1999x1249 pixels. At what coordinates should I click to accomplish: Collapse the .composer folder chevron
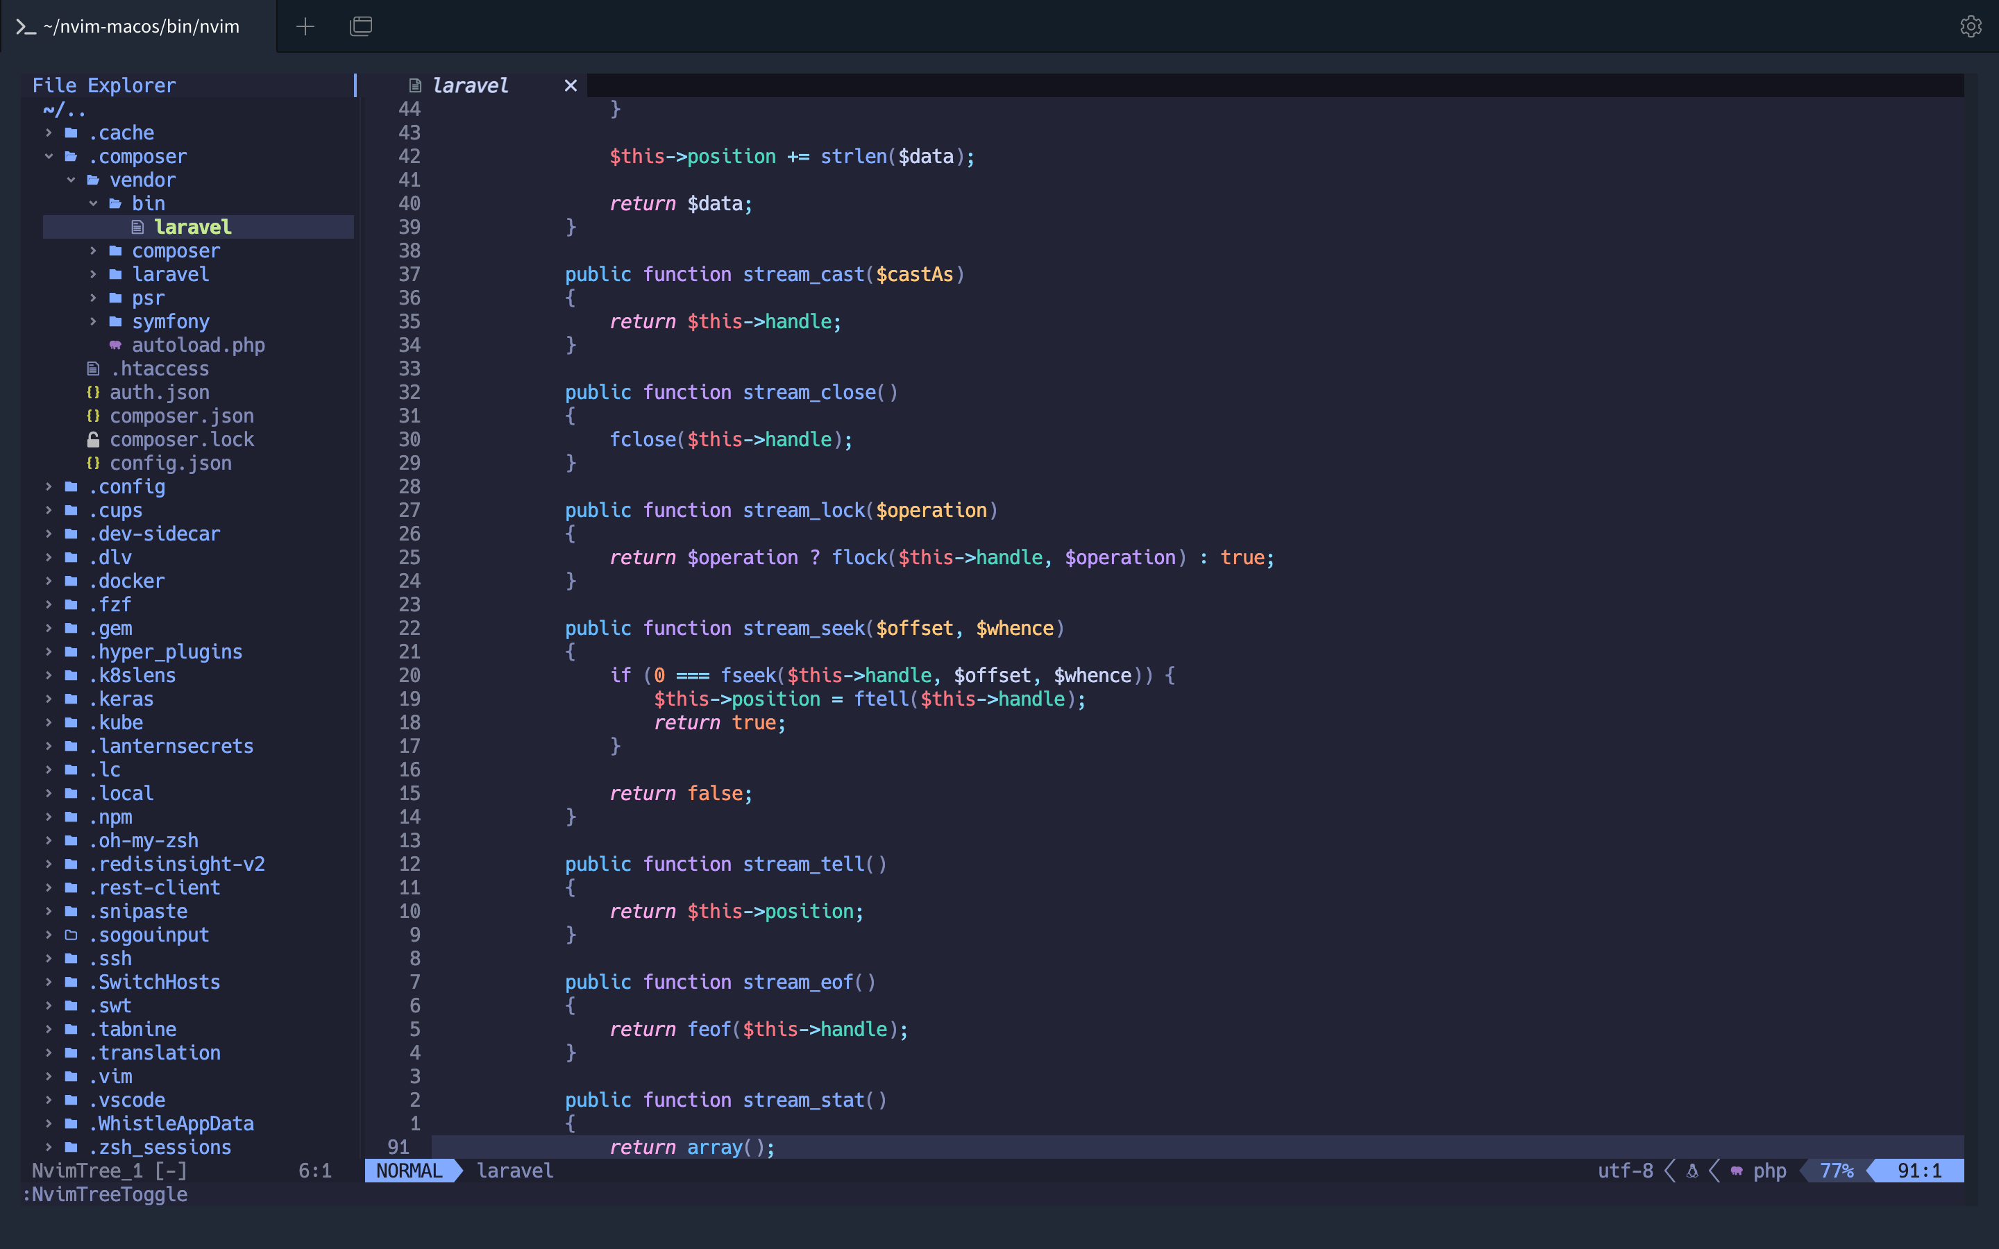(x=49, y=156)
